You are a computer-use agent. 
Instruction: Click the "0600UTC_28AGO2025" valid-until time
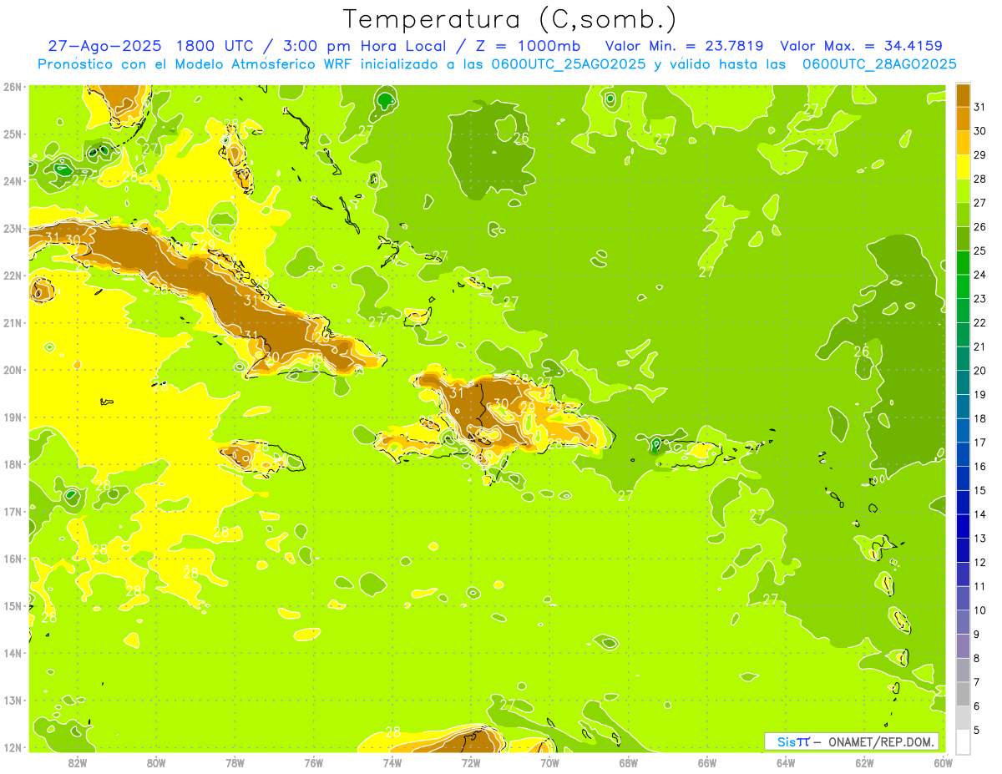pyautogui.click(x=879, y=64)
